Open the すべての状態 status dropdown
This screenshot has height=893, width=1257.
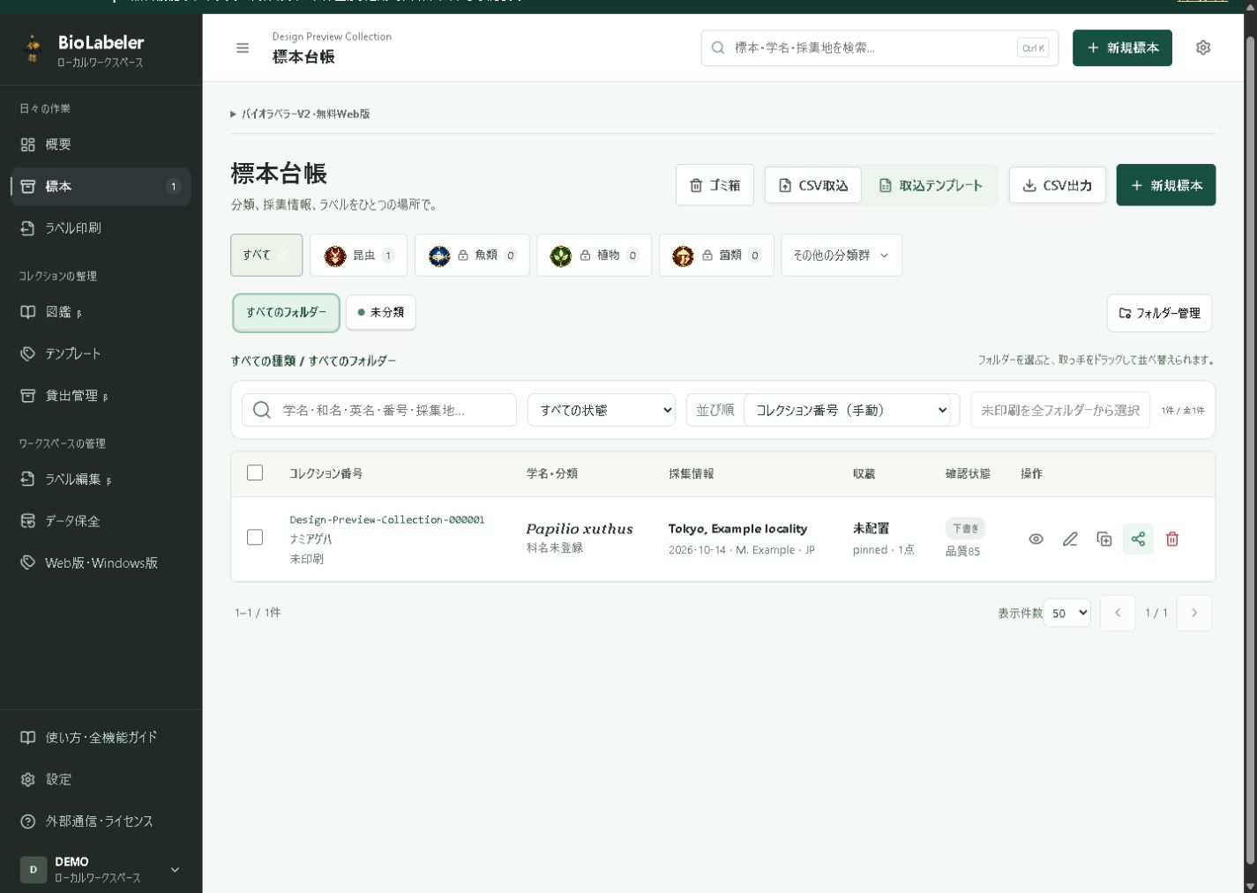point(602,410)
